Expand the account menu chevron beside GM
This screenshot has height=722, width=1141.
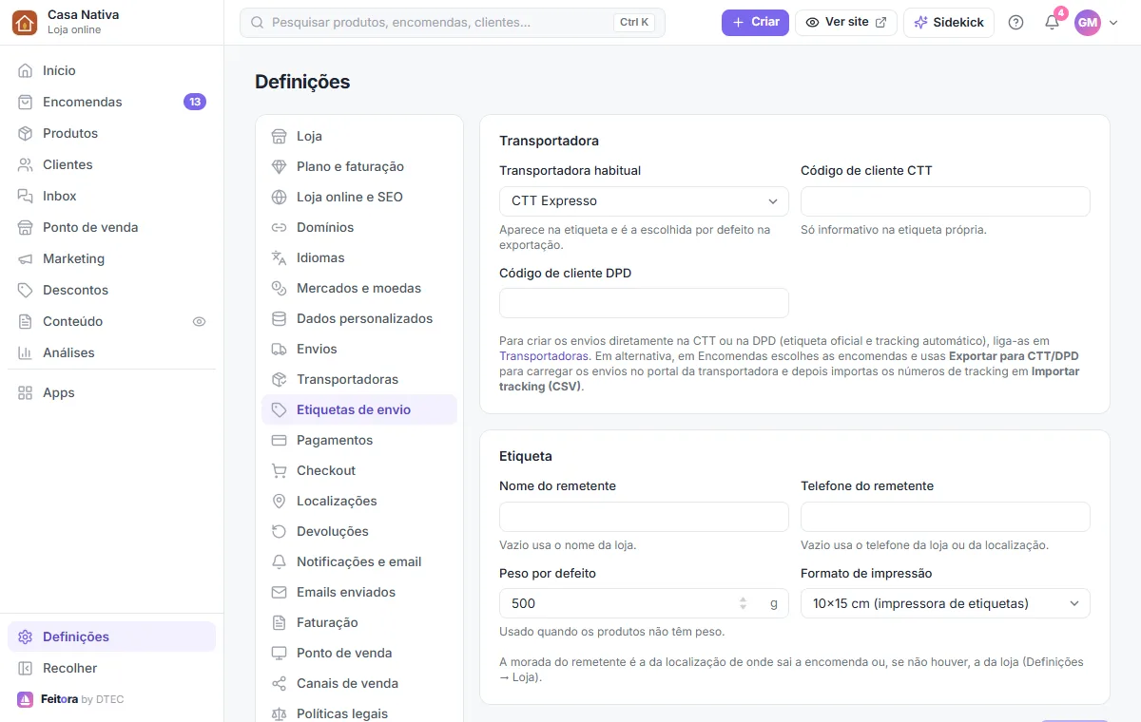(x=1113, y=23)
